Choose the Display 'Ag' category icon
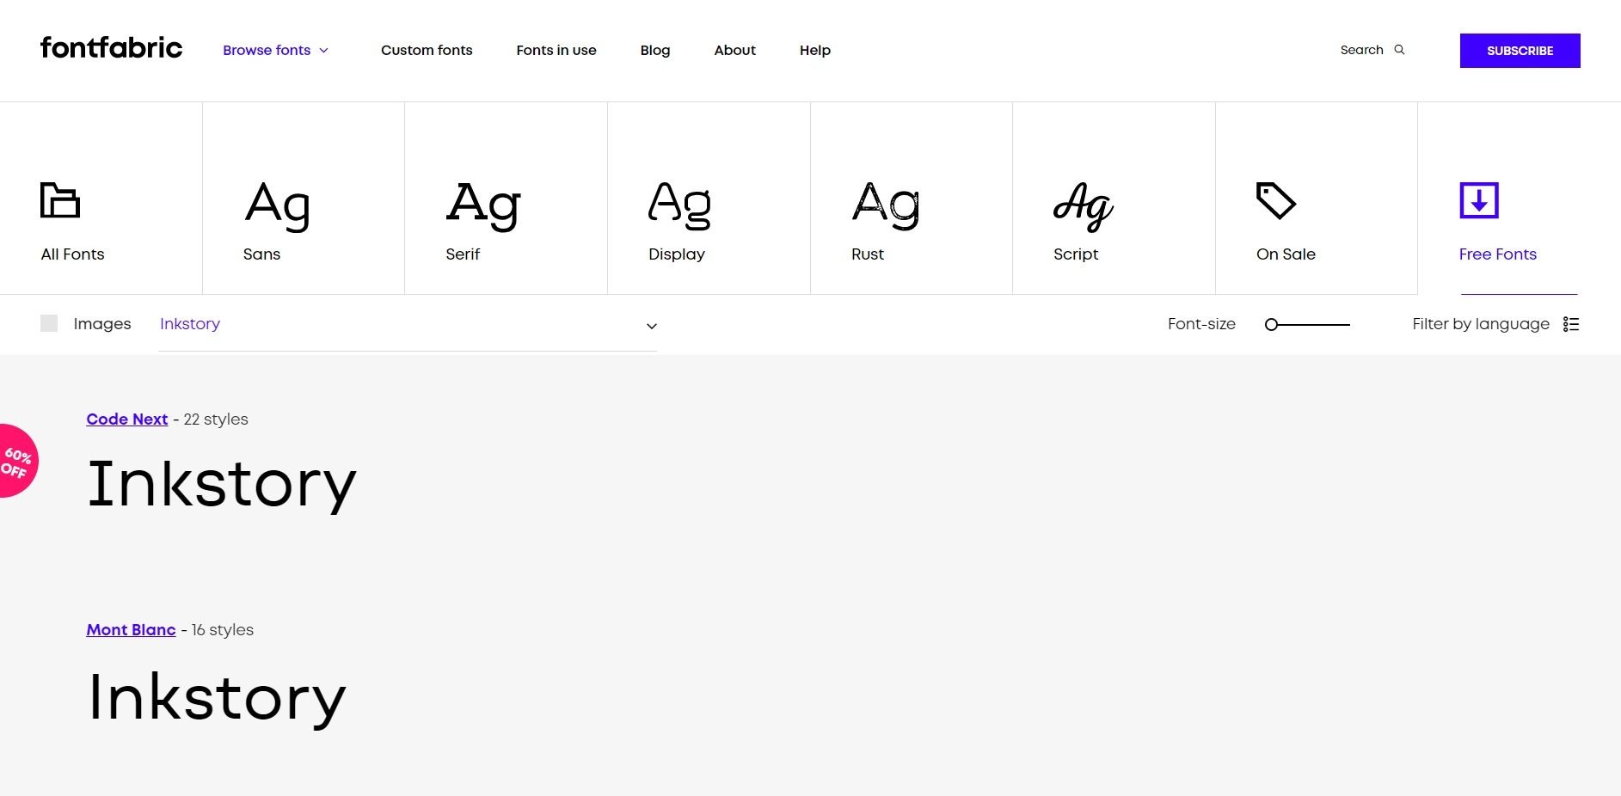The image size is (1621, 796). 679,205
